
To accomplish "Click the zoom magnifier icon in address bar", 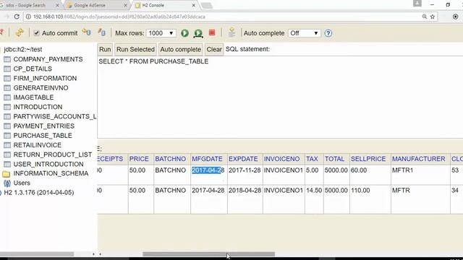I will point(425,17).
